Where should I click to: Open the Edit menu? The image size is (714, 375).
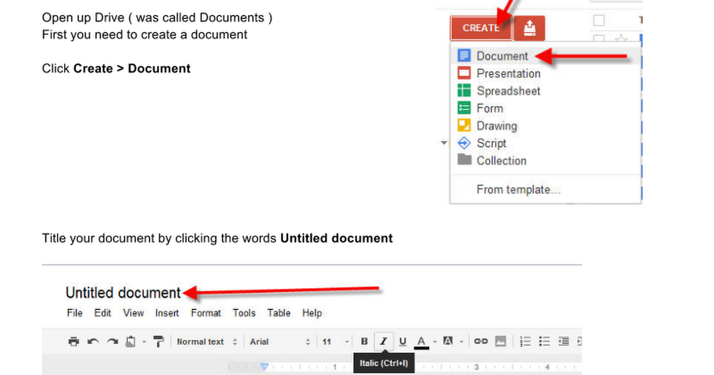click(x=103, y=313)
